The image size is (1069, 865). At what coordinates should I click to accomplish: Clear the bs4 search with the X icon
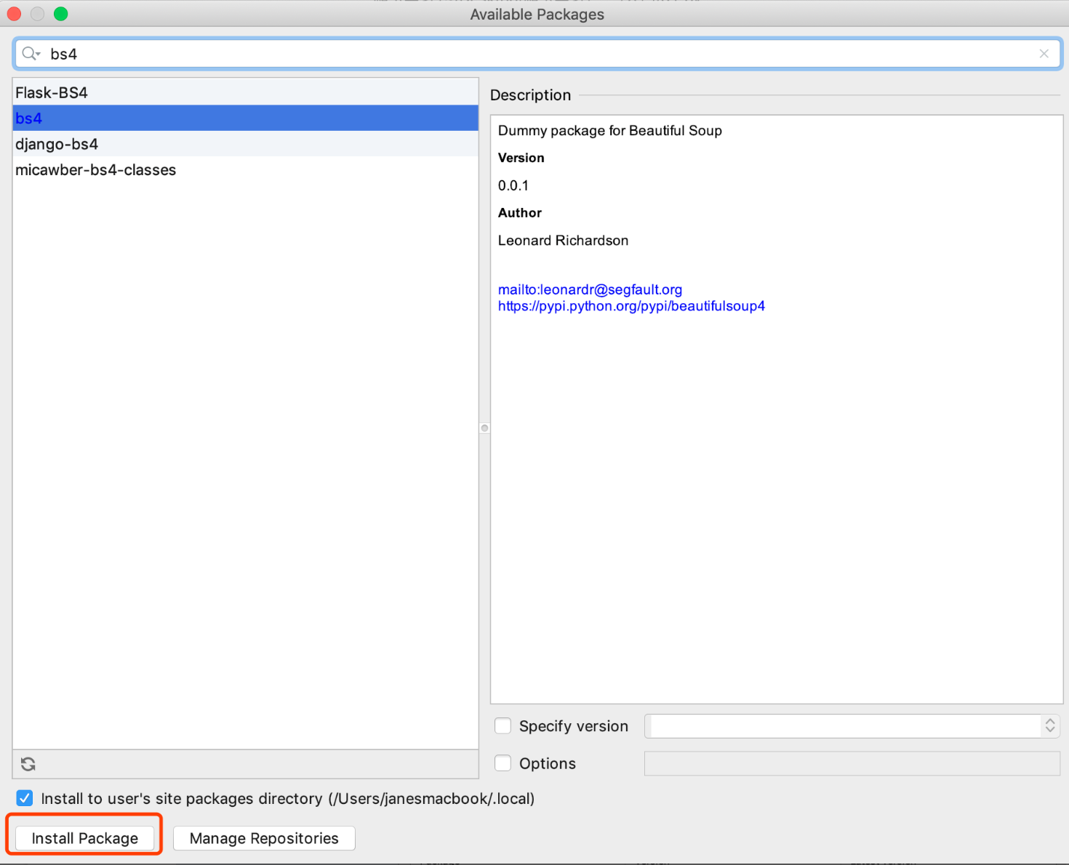1044,53
